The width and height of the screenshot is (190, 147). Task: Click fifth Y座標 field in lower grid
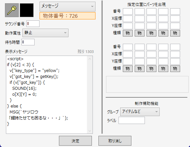(175, 61)
